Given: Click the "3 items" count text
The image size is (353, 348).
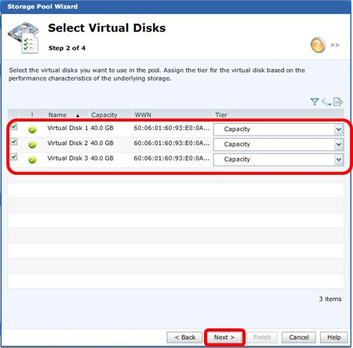Looking at the screenshot, I should (x=330, y=299).
